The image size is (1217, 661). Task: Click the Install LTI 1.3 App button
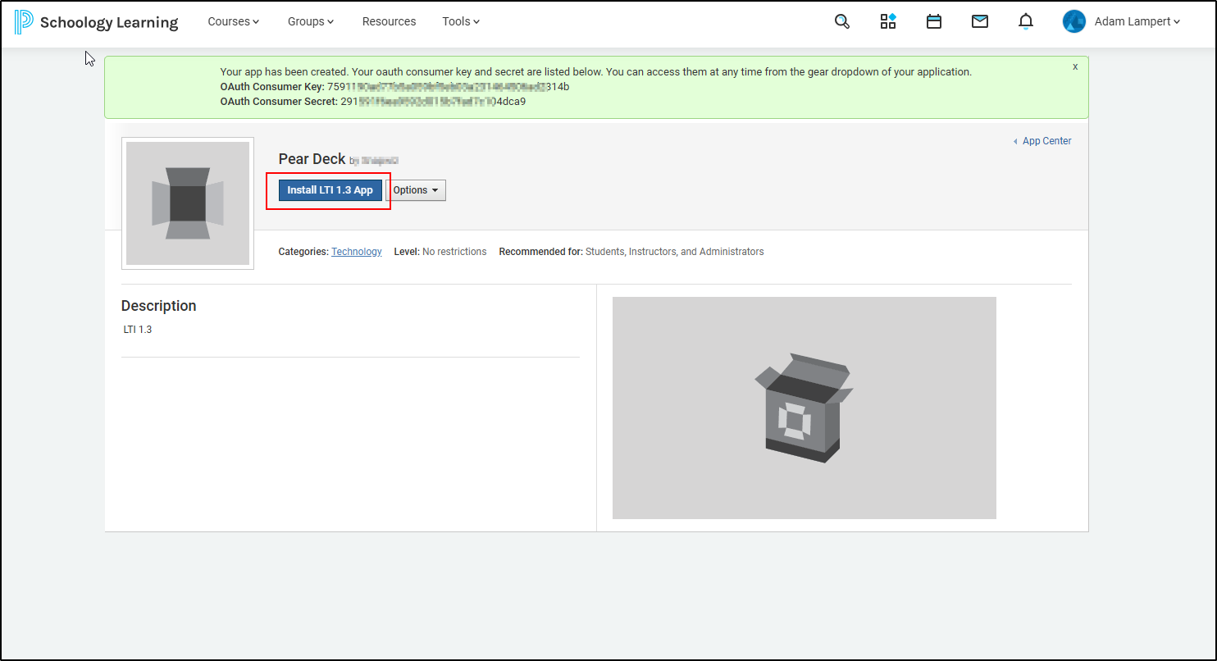330,190
